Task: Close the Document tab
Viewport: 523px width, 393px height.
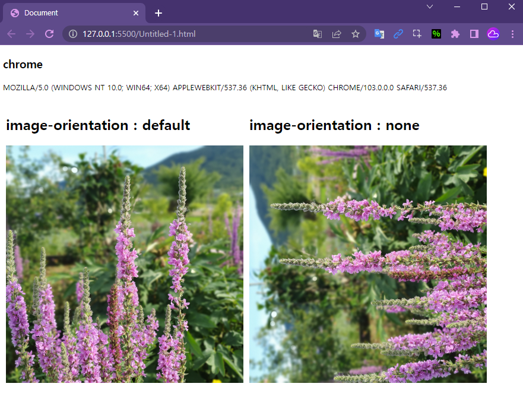Action: pos(135,12)
